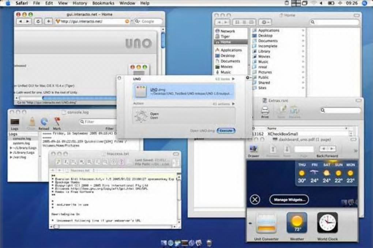Open the History menu
The width and height of the screenshot is (373, 248).
pyautogui.click(x=80, y=3)
